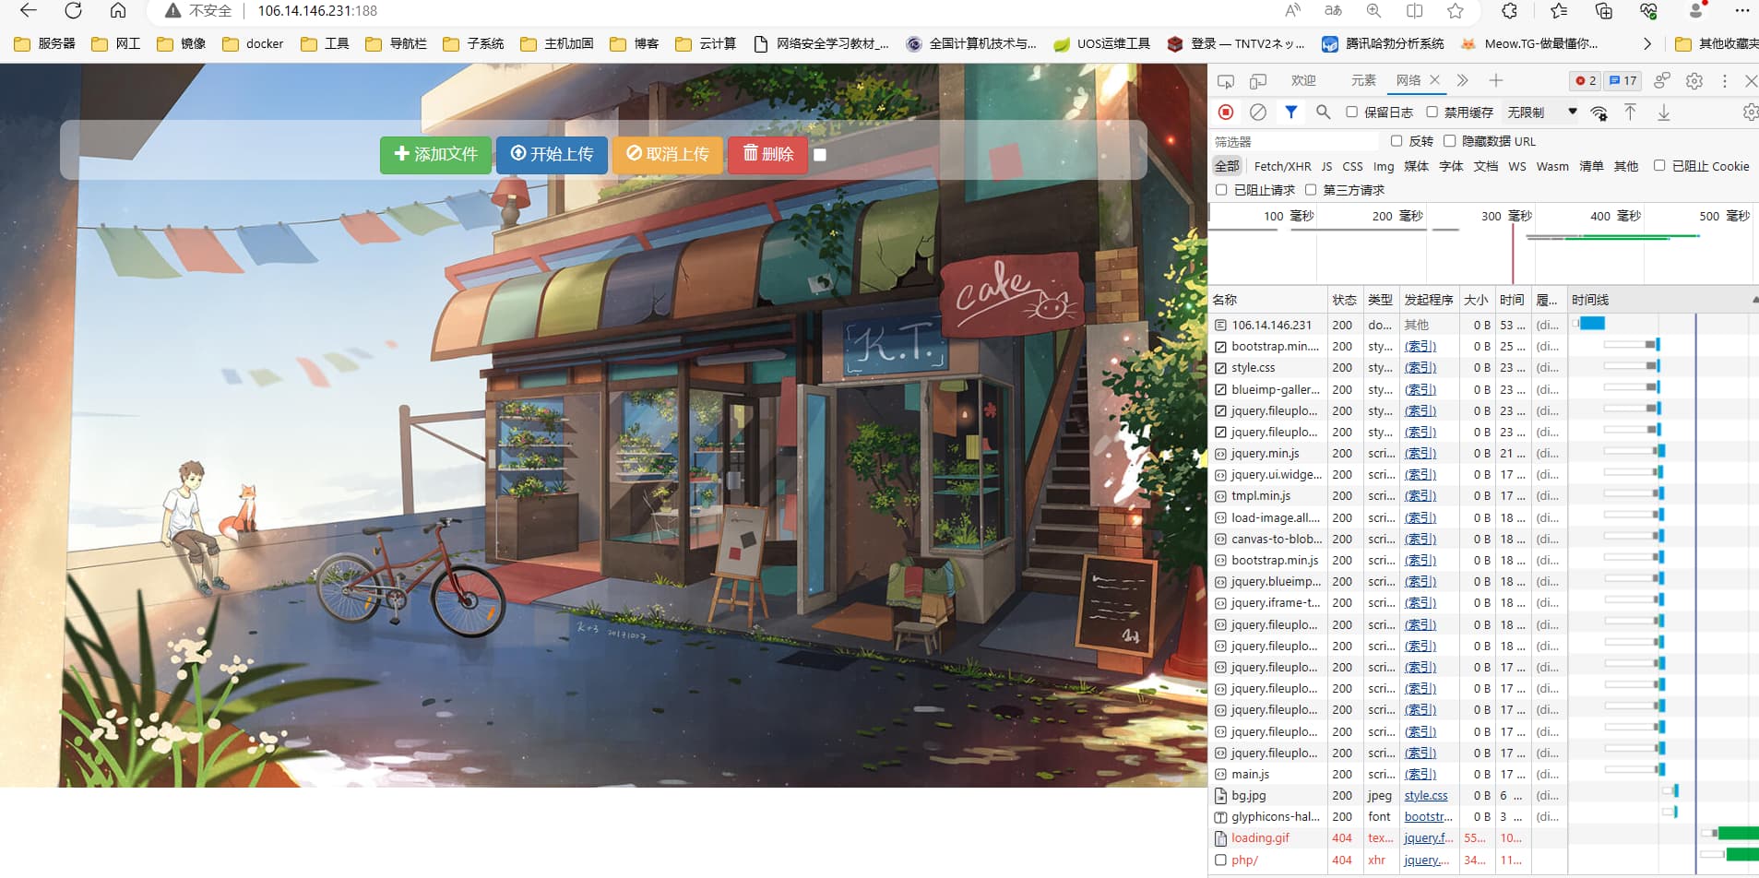This screenshot has width=1759, height=878.
Task: Check the 已阻止请求 checkbox
Action: pos(1221,190)
